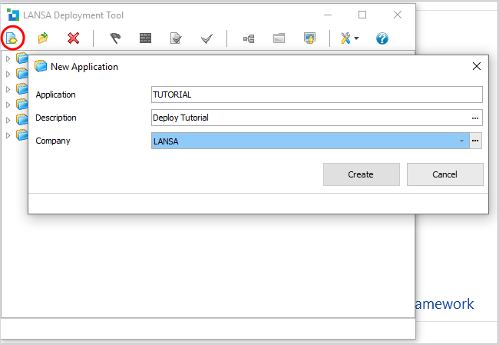Open help with the question mark icon
The width and height of the screenshot is (499, 345).
click(x=382, y=38)
